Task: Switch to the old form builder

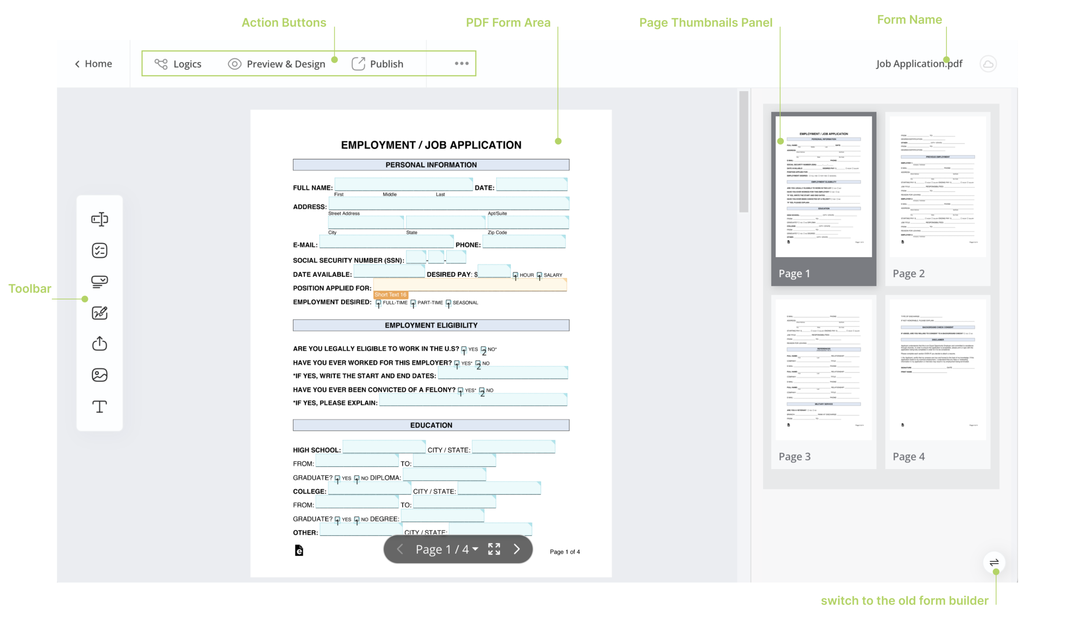Action: pyautogui.click(x=994, y=562)
